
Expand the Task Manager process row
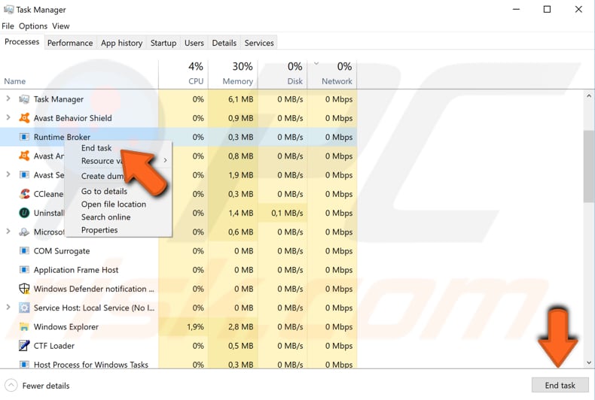click(8, 98)
